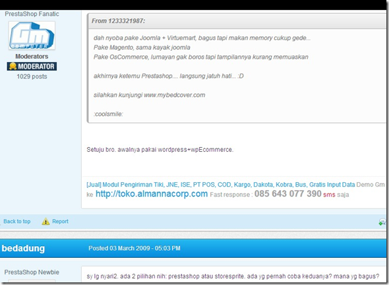389x285 pixels.
Task: Click 'Pake OsCommerce' quote line
Action: tap(200, 57)
